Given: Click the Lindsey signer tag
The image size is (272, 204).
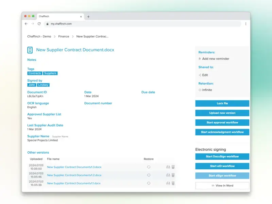Looking at the screenshot, I should (43, 85).
